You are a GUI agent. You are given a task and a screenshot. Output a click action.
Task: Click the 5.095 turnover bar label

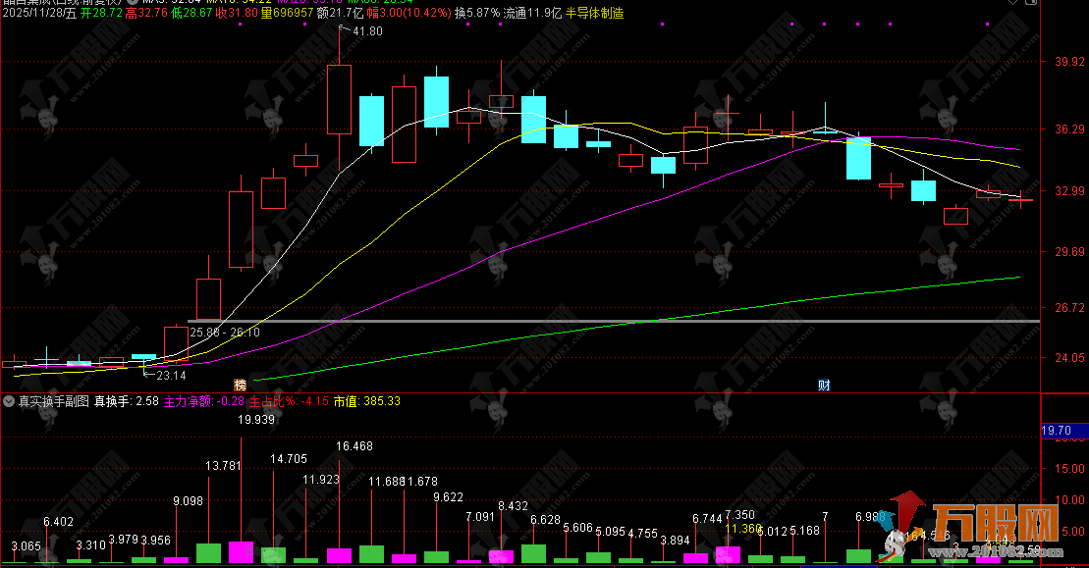coord(611,532)
